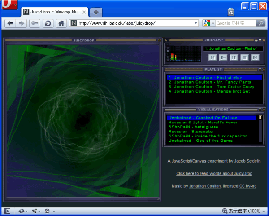This screenshot has height=216, width=269.
Task: Go to the home page
Action: click(x=61, y=23)
